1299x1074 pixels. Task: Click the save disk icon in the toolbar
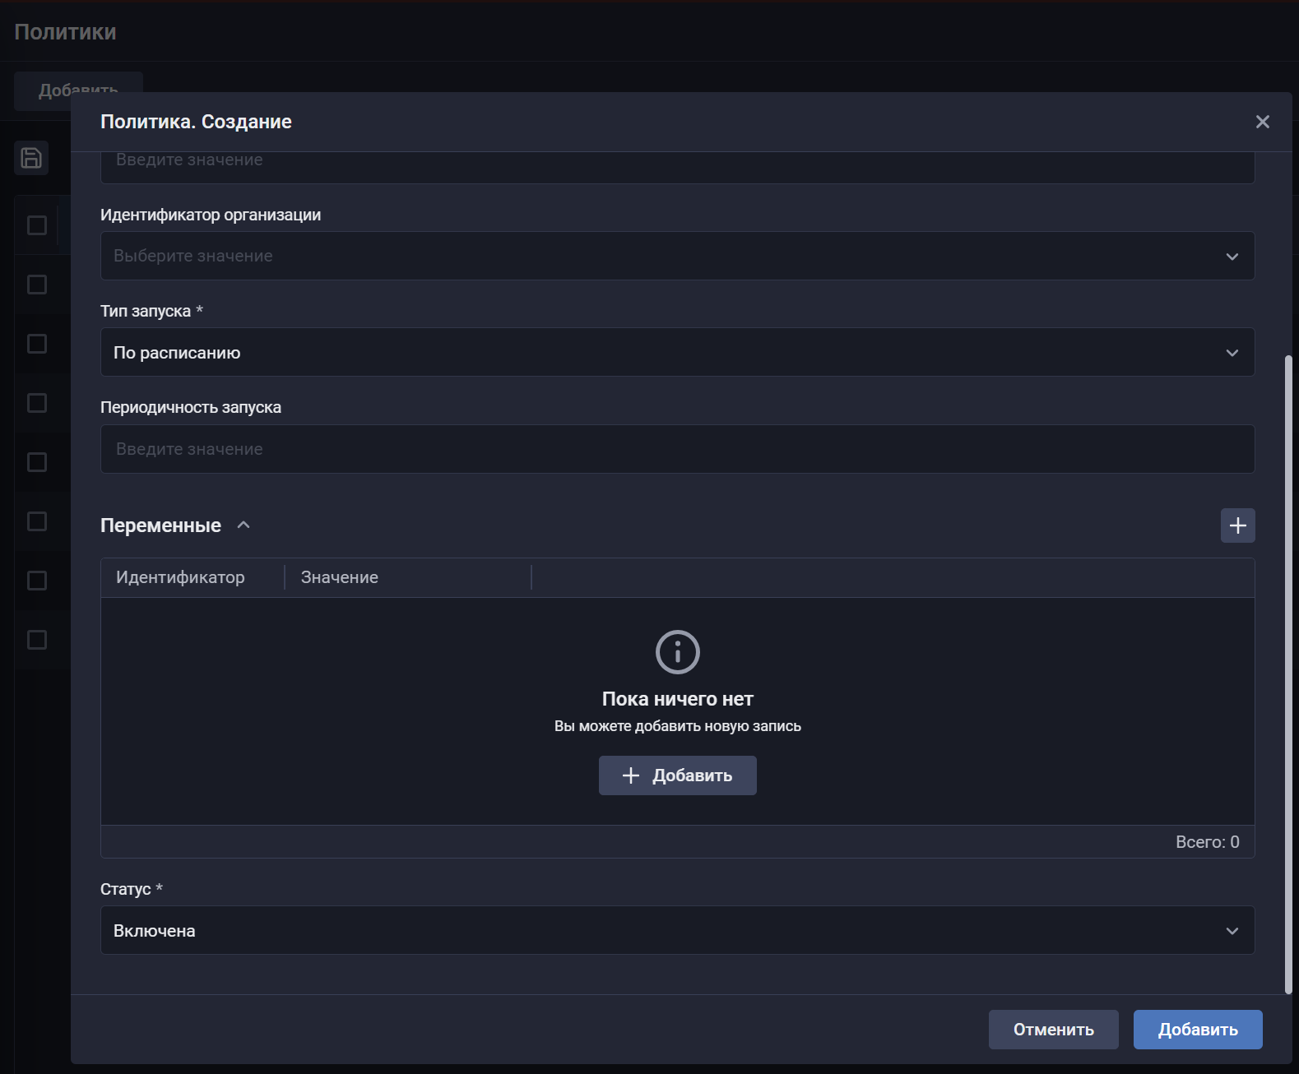[x=31, y=158]
